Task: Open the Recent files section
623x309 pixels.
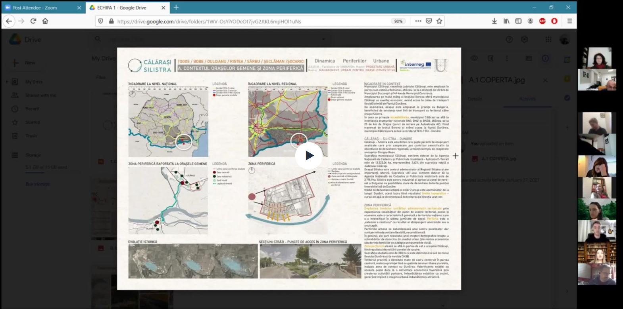Action: (x=32, y=109)
